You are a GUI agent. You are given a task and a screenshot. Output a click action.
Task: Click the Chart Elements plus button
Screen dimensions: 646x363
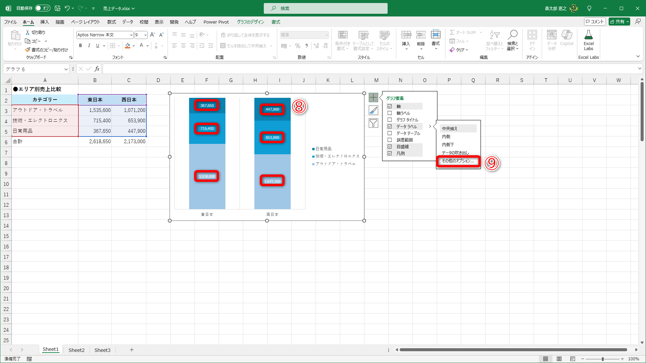click(x=373, y=97)
